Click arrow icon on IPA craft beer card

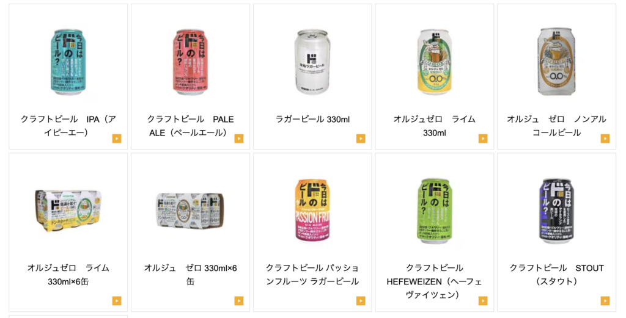(x=117, y=139)
